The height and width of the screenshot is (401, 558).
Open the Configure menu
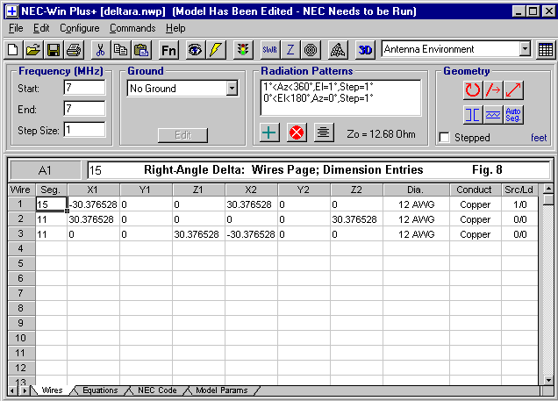point(80,28)
